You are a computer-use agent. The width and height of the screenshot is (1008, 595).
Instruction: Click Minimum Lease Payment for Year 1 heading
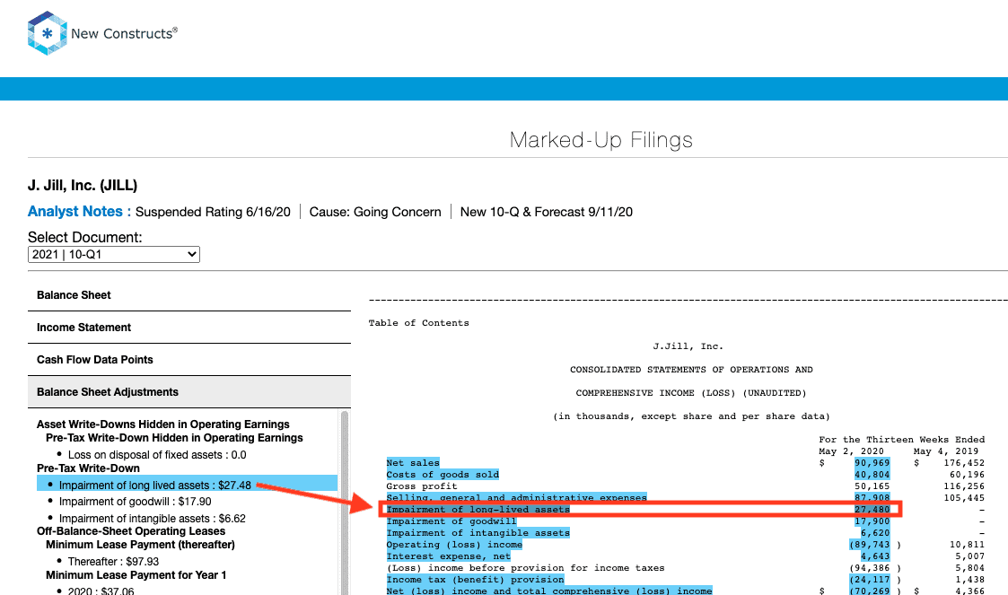tap(136, 575)
